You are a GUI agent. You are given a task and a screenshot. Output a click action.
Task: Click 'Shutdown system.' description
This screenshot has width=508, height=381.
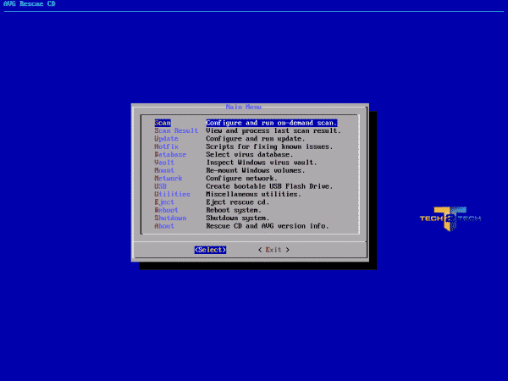tap(238, 218)
